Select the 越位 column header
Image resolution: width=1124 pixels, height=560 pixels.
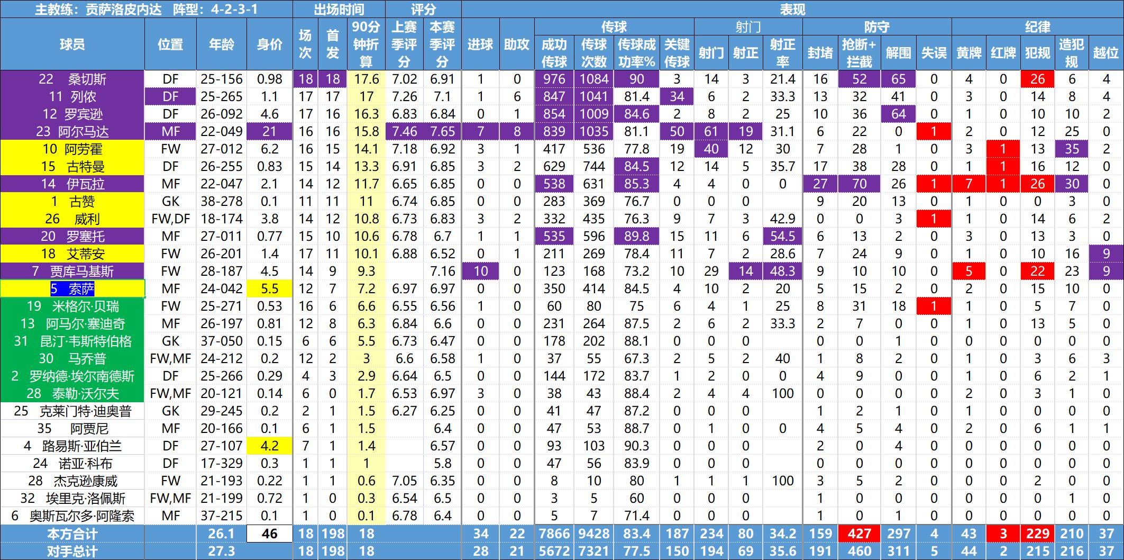coord(1106,53)
